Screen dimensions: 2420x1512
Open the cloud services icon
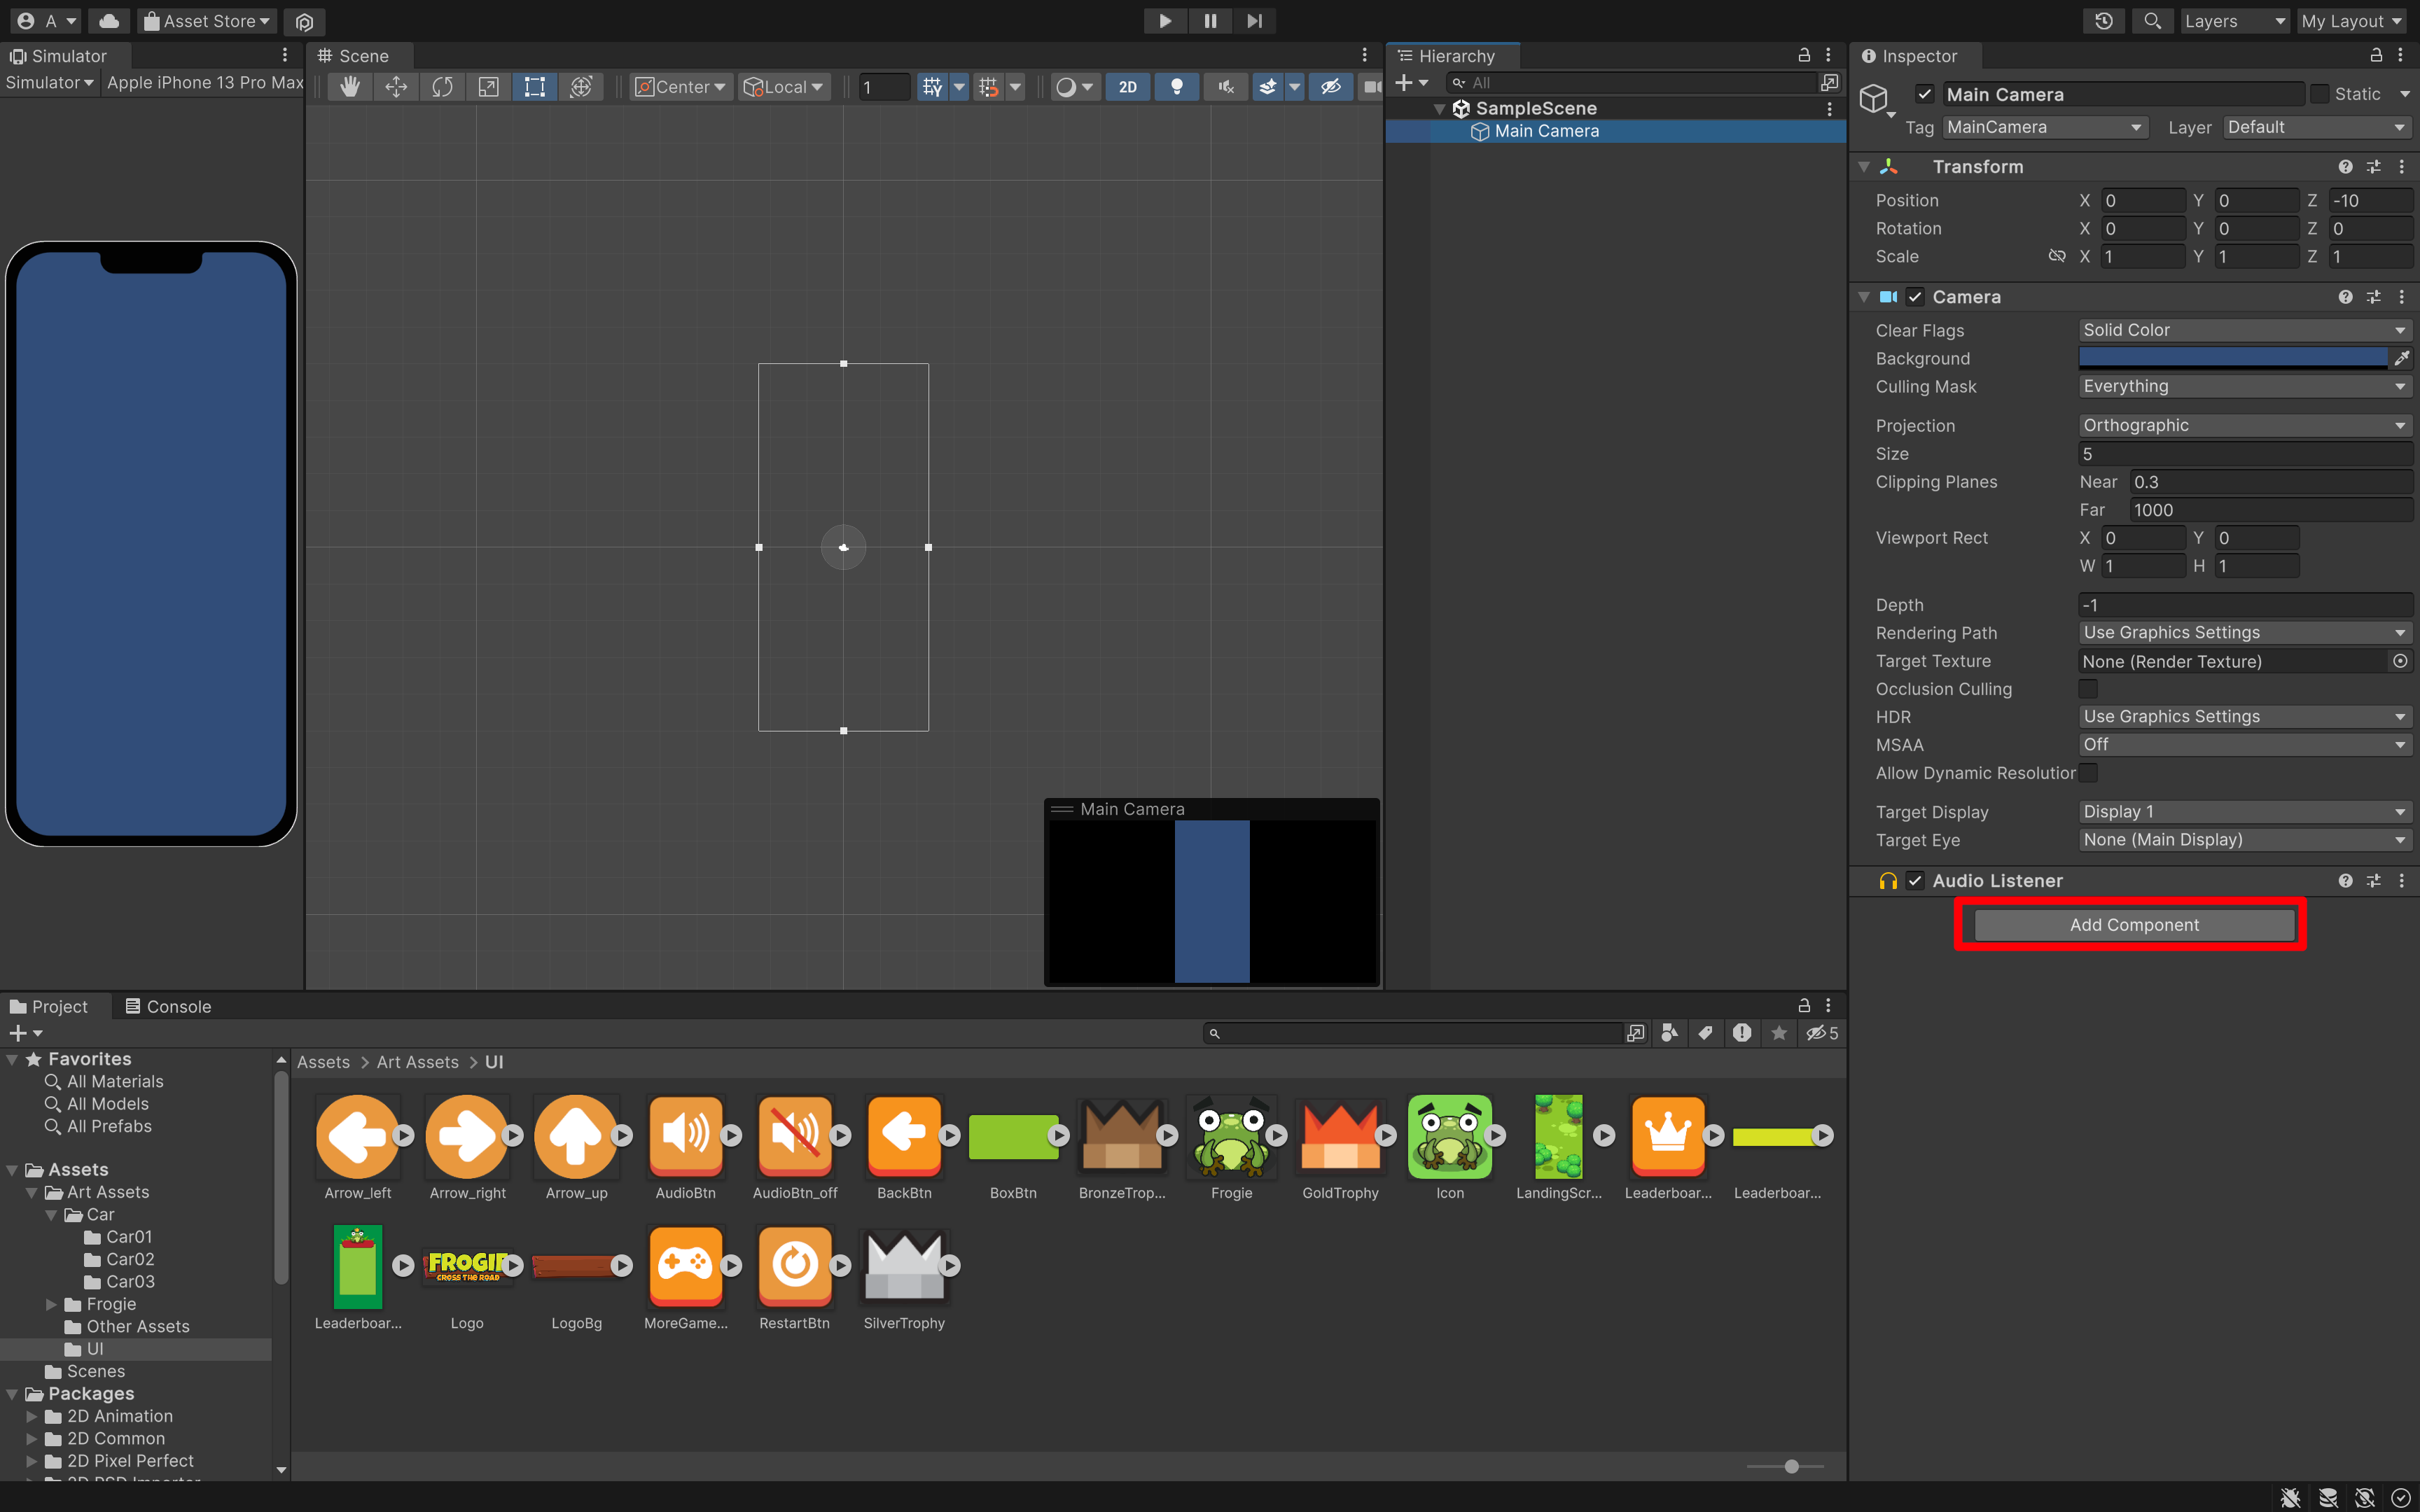point(109,21)
